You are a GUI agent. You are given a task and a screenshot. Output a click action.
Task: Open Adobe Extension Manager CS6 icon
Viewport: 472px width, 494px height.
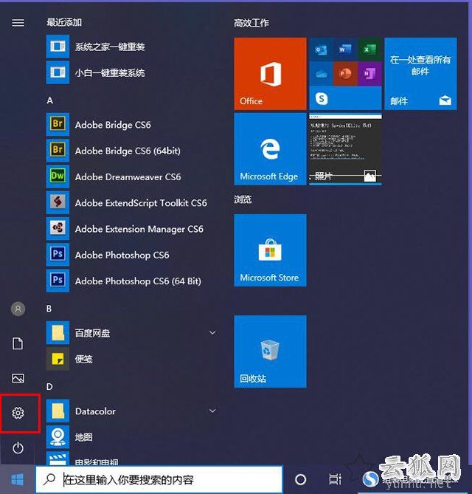[58, 228]
